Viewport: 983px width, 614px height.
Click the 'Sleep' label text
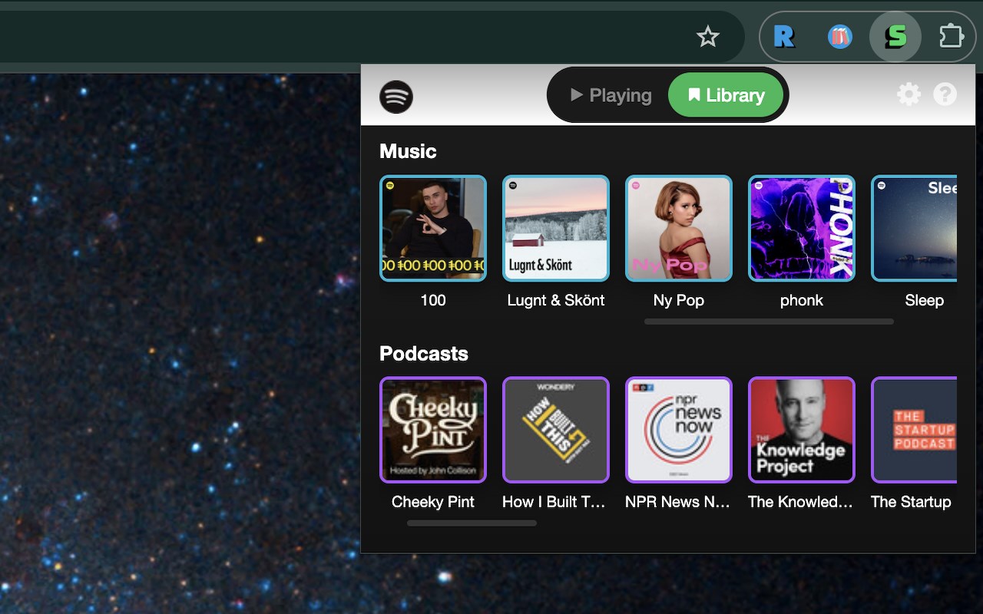[924, 301]
